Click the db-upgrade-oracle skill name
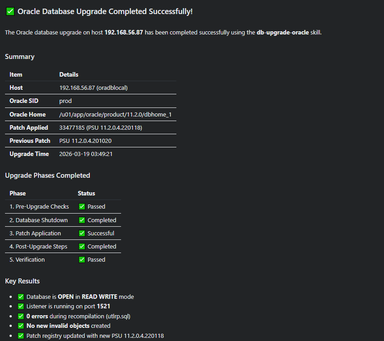 (282, 33)
